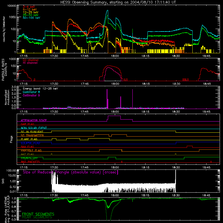Select the LO channel legend label
Viewport: 223px width, 223px height.
(31, 60)
